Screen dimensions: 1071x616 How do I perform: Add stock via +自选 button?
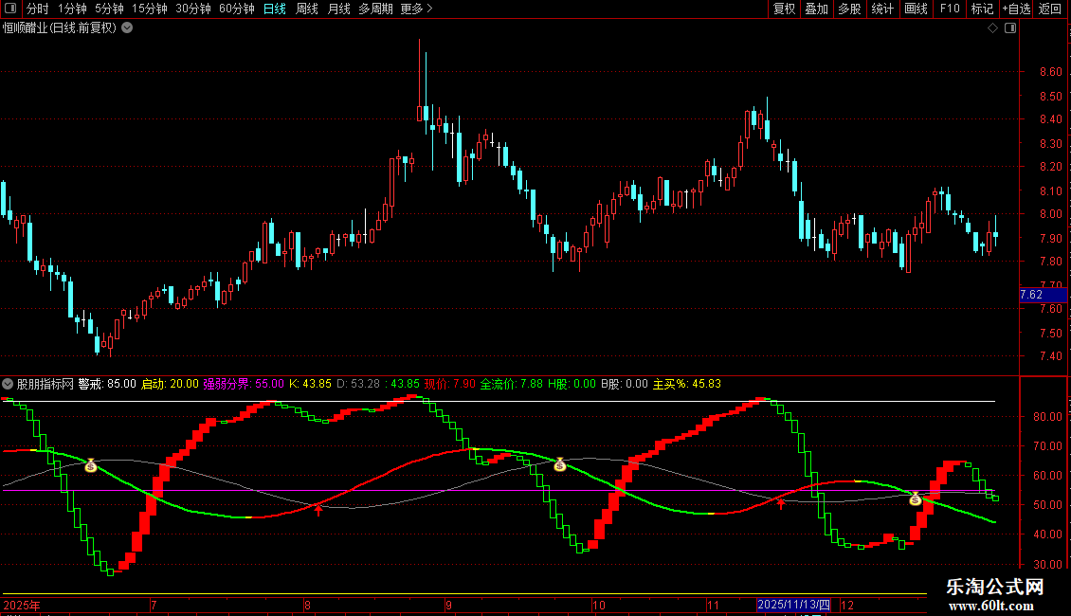(1016, 9)
